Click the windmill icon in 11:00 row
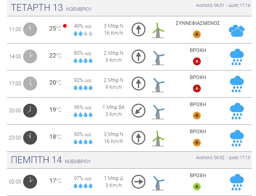The height and width of the screenshot is (196, 256). [x=158, y=30]
